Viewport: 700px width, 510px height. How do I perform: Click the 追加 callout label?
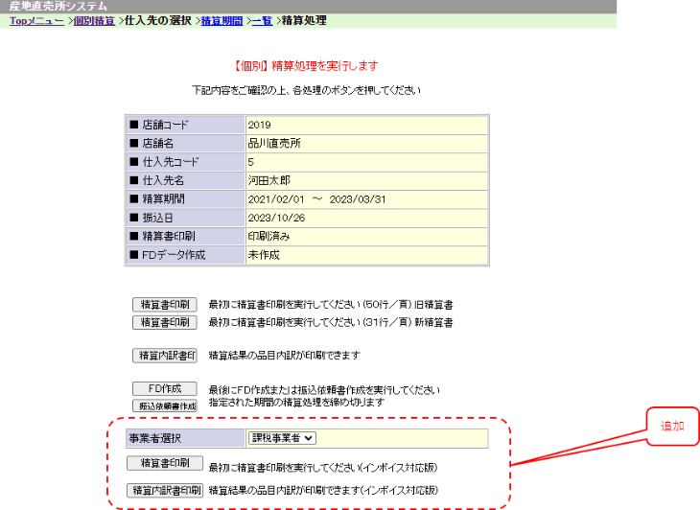pyautogui.click(x=671, y=426)
